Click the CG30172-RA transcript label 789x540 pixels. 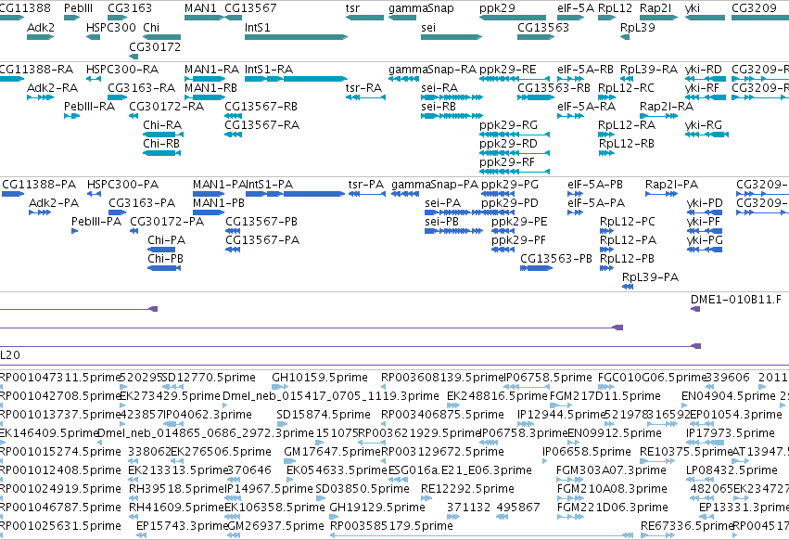tap(166, 107)
